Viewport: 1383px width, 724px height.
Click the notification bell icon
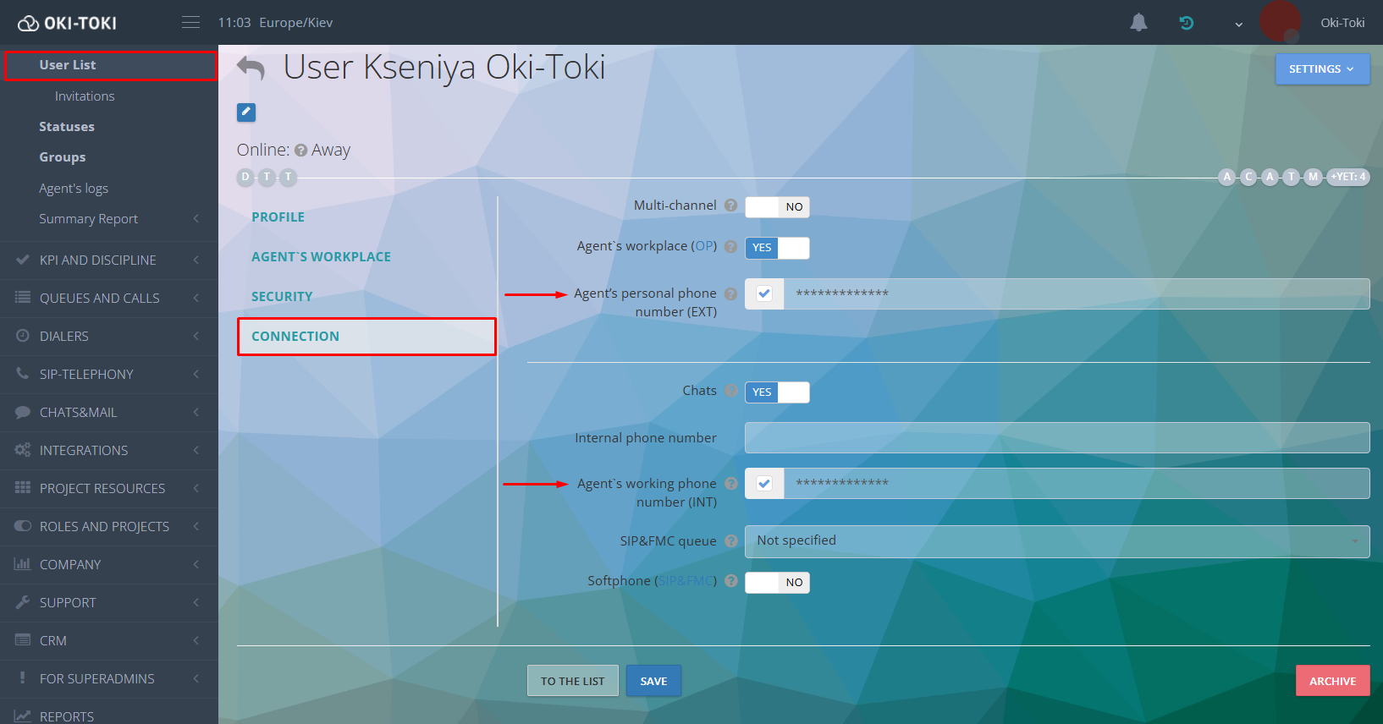[x=1138, y=23]
